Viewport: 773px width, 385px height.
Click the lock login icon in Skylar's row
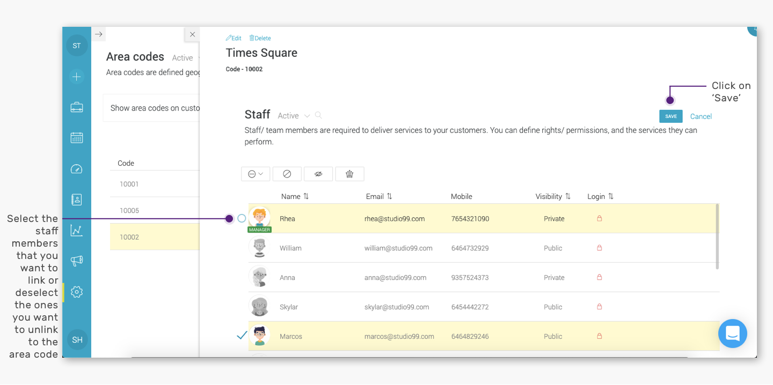coord(600,307)
